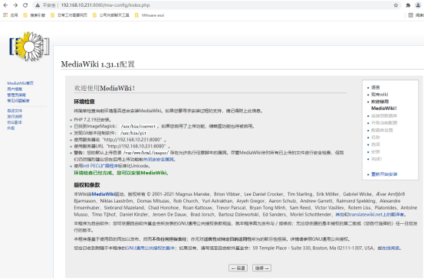Screen dimensions: 424x279
Task: Click the 返回 back button
Action: click(238, 268)
